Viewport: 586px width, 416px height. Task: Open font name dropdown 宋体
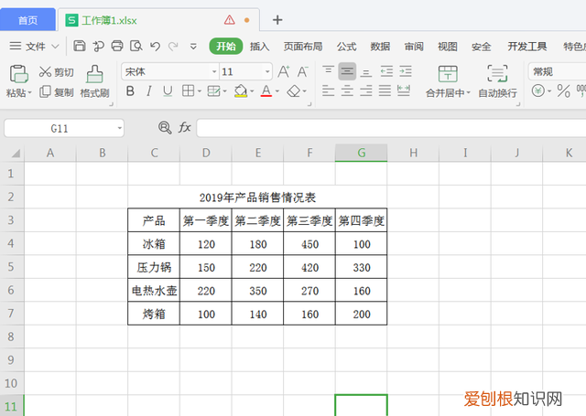pyautogui.click(x=214, y=71)
